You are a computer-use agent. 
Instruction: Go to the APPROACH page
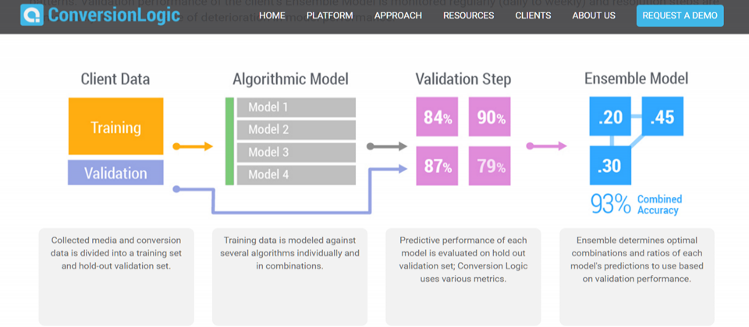pyautogui.click(x=398, y=16)
